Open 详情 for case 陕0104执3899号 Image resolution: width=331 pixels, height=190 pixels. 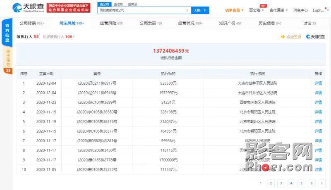click(x=318, y=102)
